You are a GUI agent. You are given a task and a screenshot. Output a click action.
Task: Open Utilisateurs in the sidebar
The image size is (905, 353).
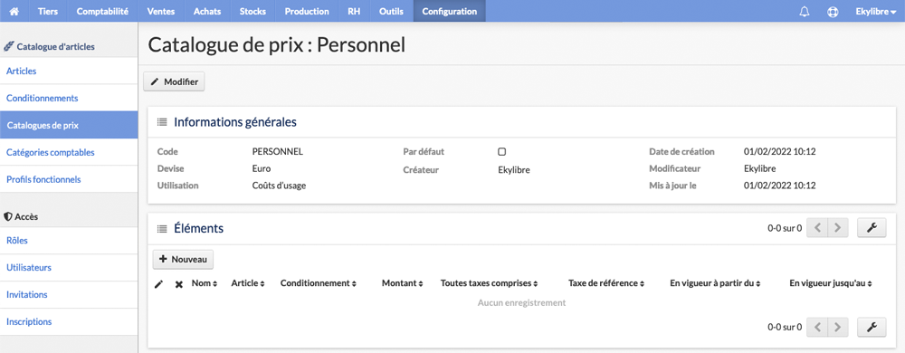point(69,268)
